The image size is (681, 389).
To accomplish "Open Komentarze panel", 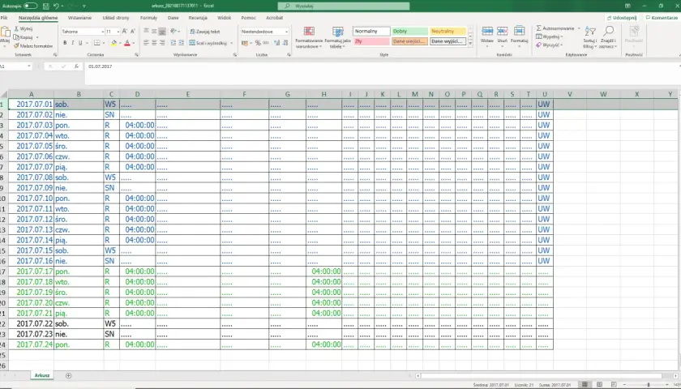I will click(661, 18).
